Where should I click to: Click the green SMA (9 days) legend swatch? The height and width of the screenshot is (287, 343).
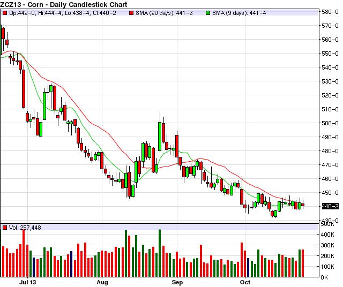pyautogui.click(x=208, y=13)
